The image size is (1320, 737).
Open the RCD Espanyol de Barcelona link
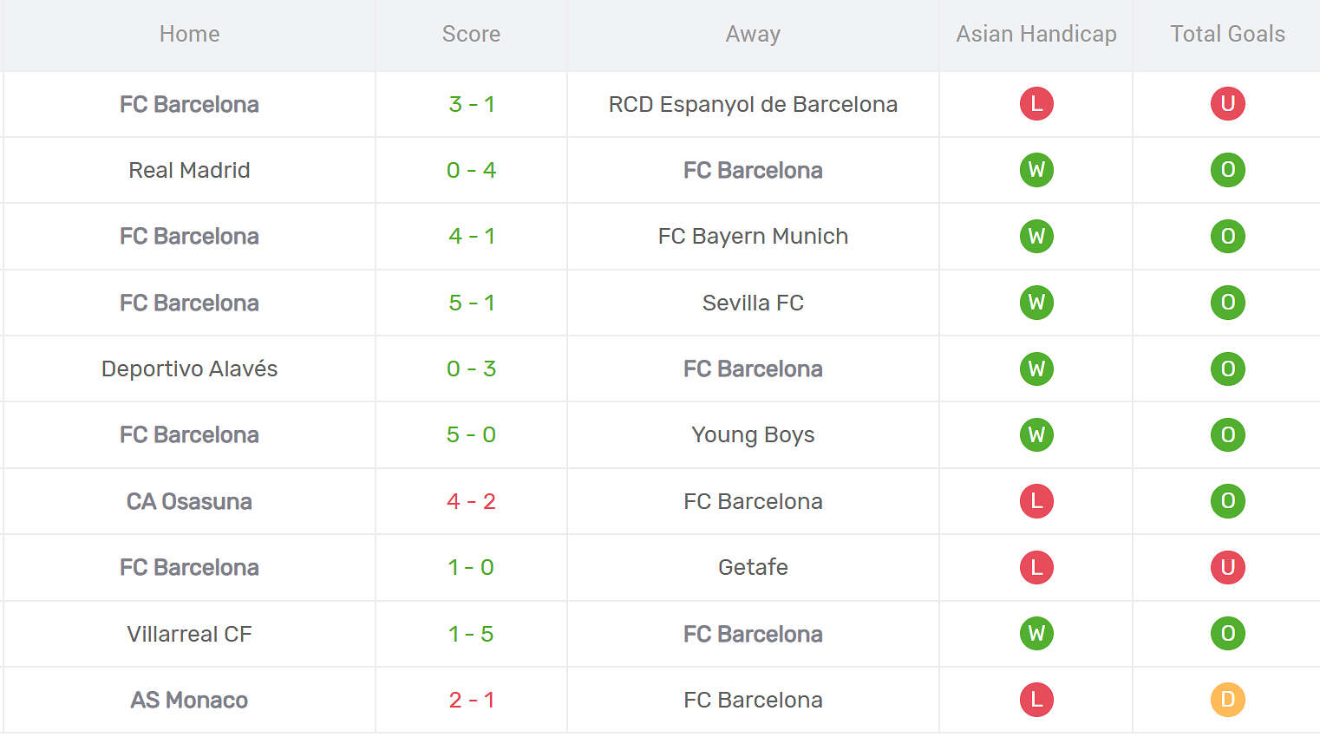click(x=753, y=104)
